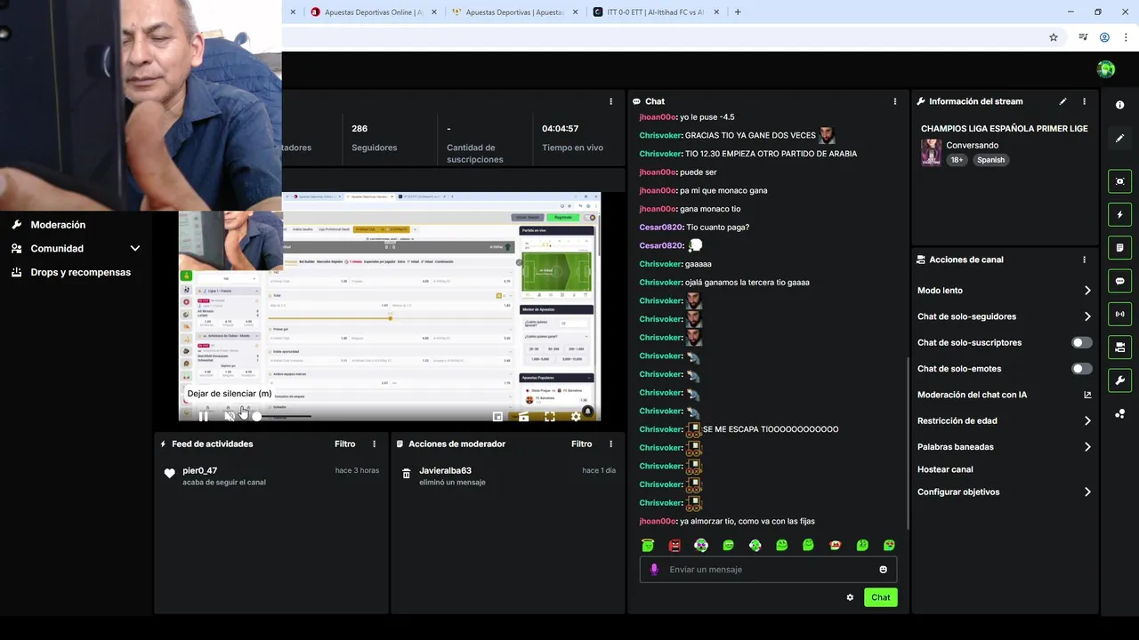Image resolution: width=1139 pixels, height=640 pixels.
Task: Open the green profile avatar menu
Action: [1106, 69]
